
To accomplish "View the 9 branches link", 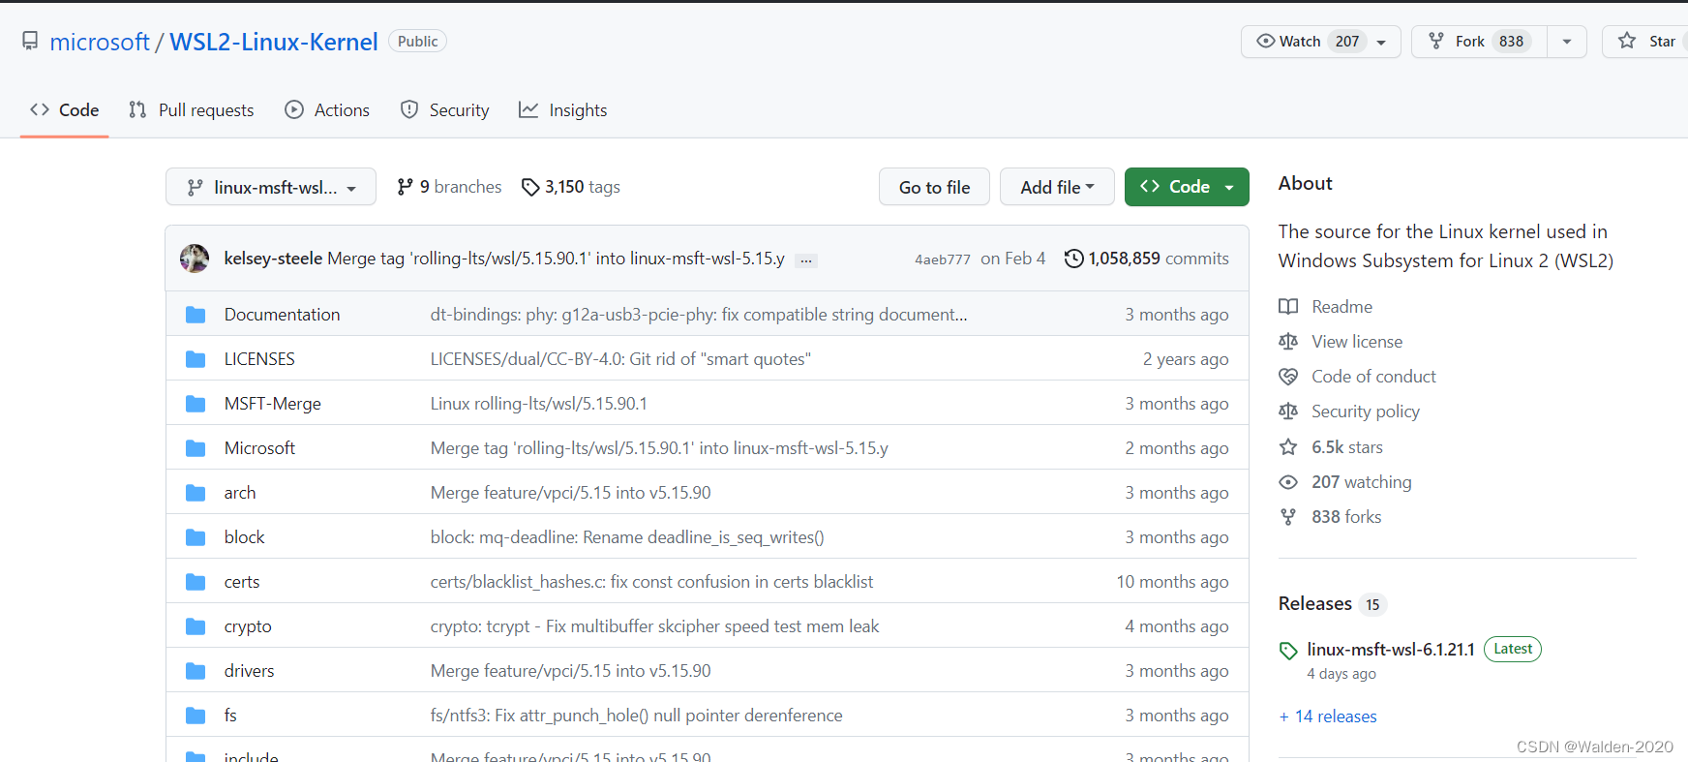I will click(450, 187).
